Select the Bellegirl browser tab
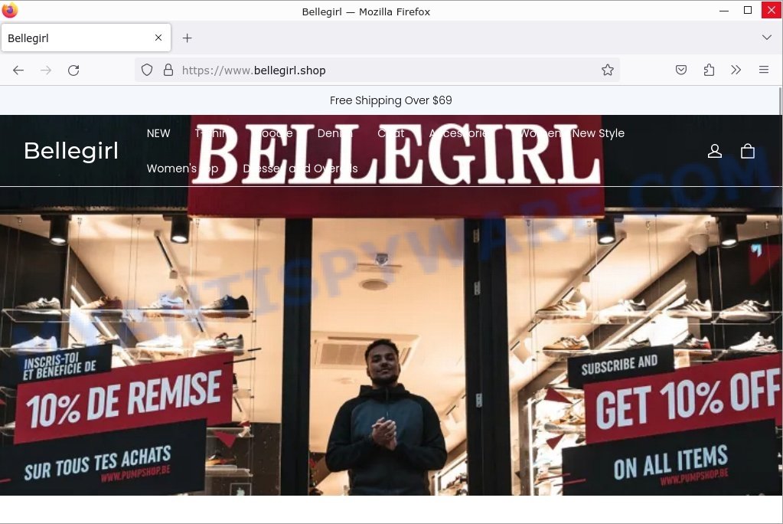Viewport: 783px width, 524px height. click(x=86, y=38)
